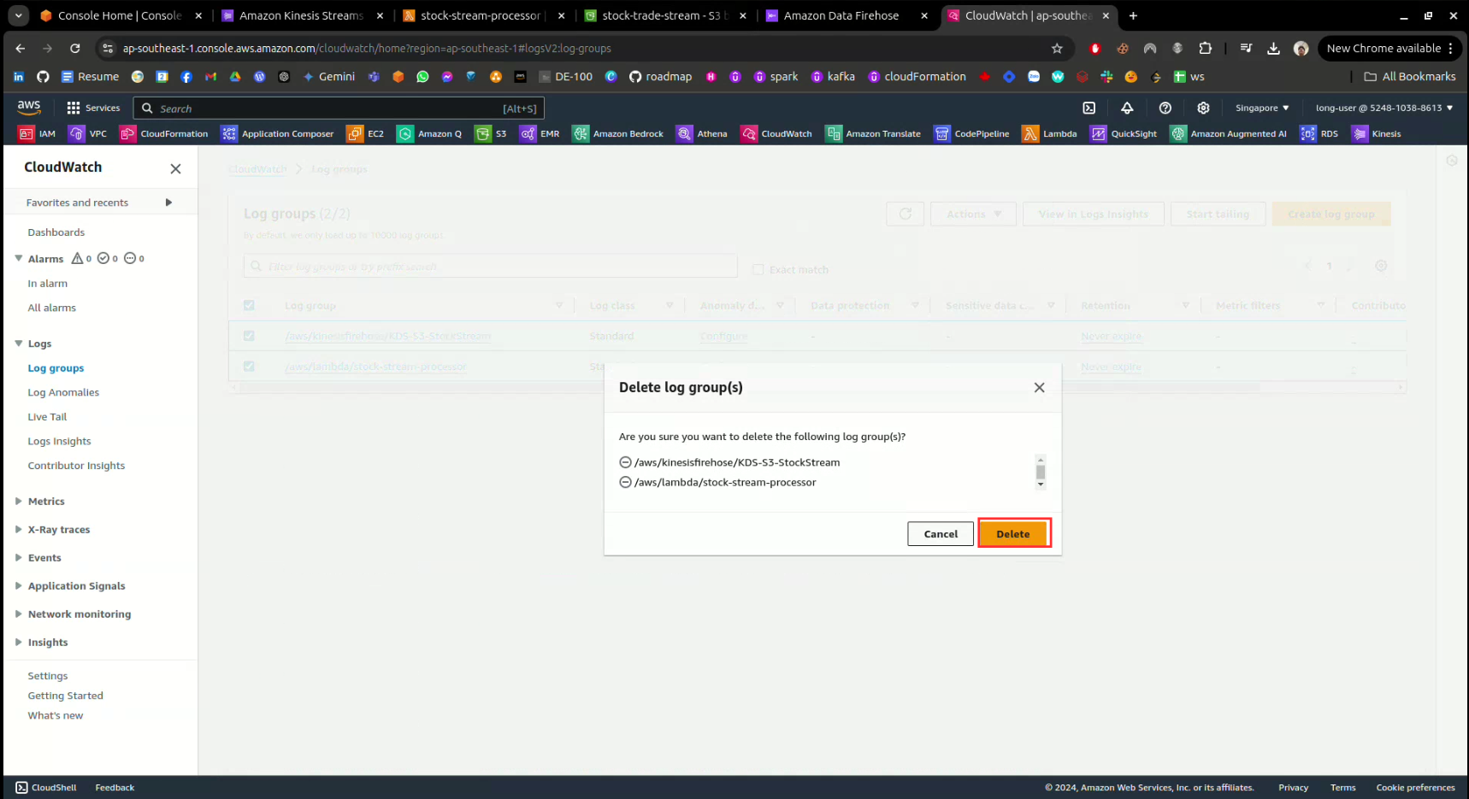Screen dimensions: 1469x799
Task: Toggle the select-all log groups checkbox
Action: point(249,305)
